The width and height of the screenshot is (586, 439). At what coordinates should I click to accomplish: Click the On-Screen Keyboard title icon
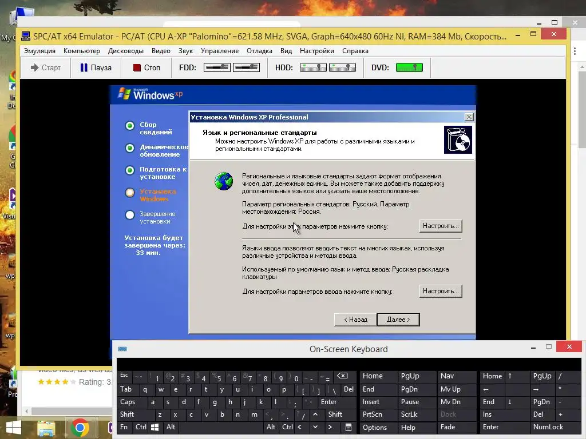[x=122, y=349]
